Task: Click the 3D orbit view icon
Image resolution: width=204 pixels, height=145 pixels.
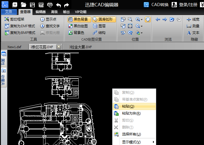Action: coord(138,33)
